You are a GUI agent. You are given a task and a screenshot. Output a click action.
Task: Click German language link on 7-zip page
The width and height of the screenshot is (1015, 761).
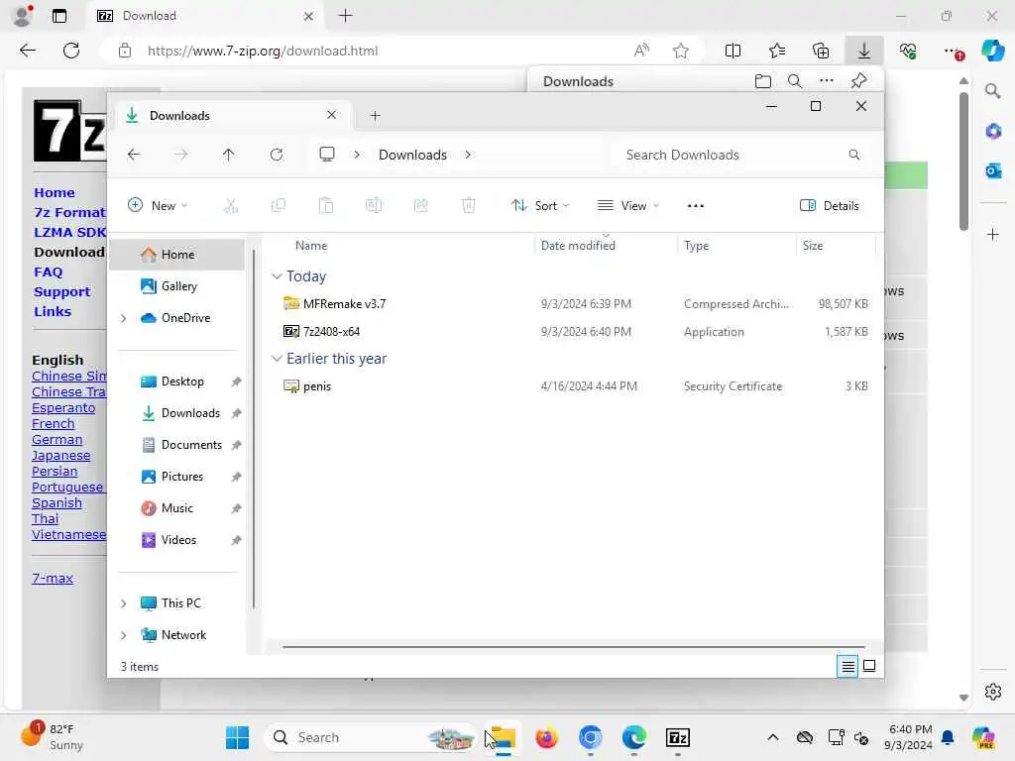(56, 439)
